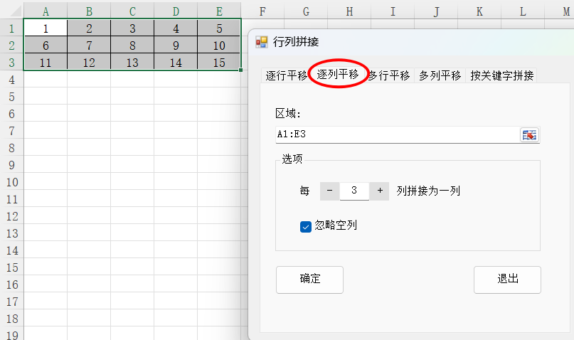Select column F header
Image resolution: width=574 pixels, height=340 pixels.
[x=262, y=11]
